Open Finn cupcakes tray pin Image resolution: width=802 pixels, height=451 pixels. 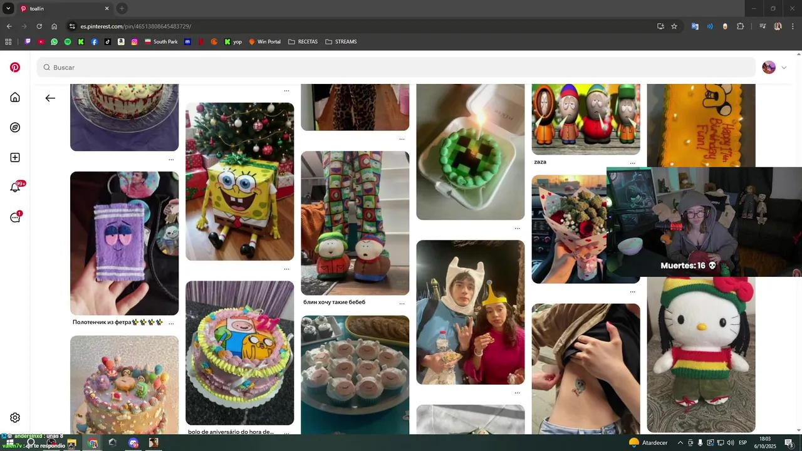click(x=355, y=375)
